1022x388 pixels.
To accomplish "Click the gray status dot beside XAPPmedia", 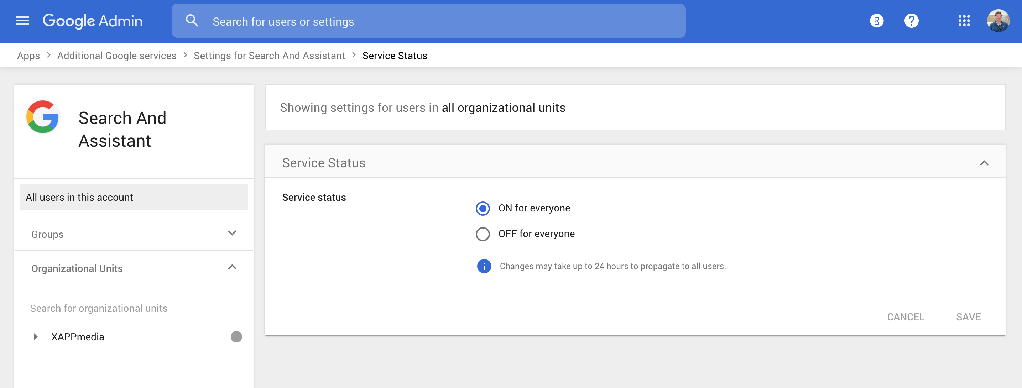I will pos(236,337).
